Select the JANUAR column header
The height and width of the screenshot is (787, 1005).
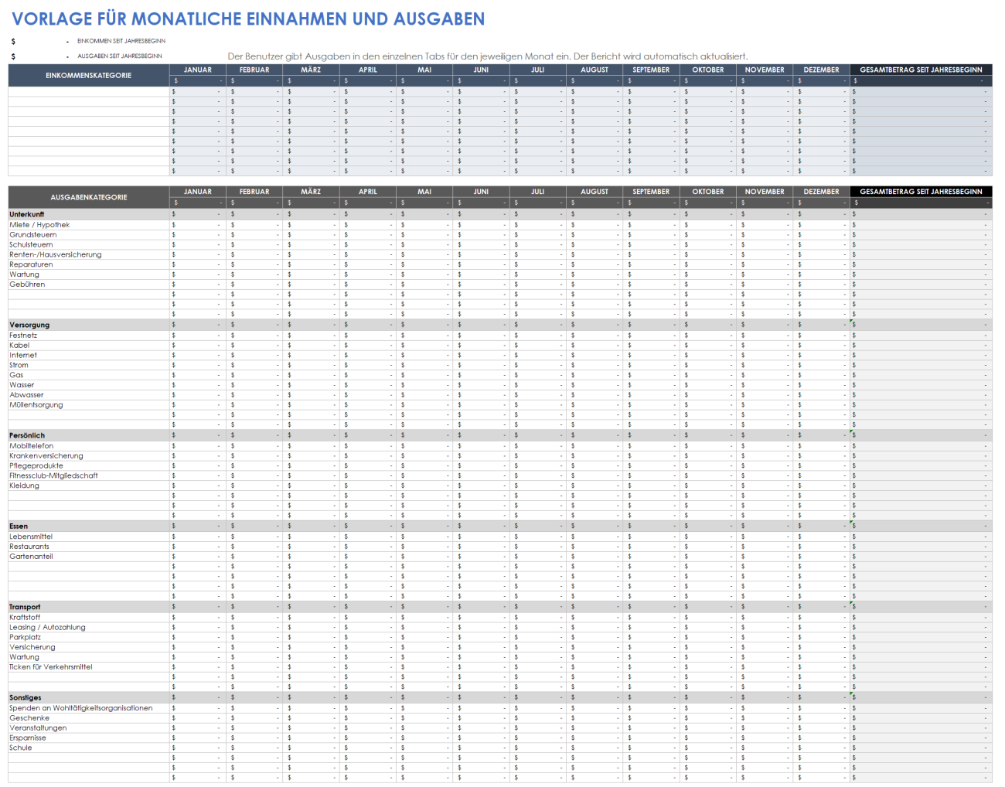[198, 70]
